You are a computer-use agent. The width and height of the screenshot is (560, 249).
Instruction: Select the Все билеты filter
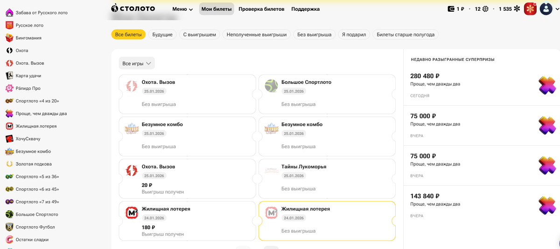(x=128, y=34)
